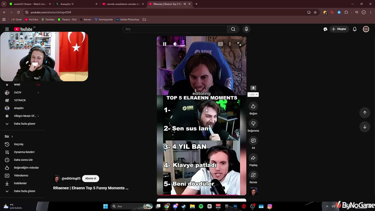The width and height of the screenshot is (375, 211).
Task: Click the download arrow beside the video
Action: click(253, 88)
